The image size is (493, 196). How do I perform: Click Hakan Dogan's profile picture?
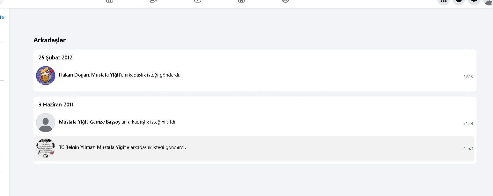46,76
